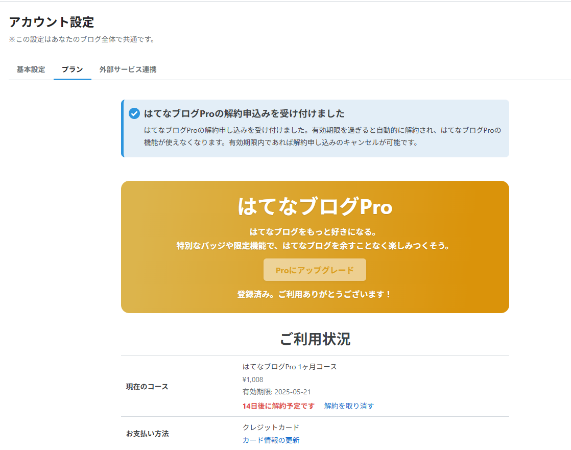Click the ※この設定はあなたのブログ全体で共通です note
571x450 pixels.
[x=82, y=39]
